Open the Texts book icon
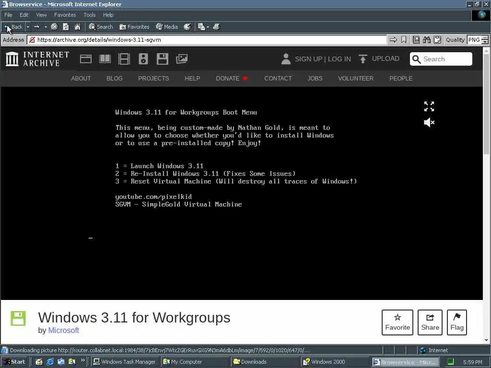 [x=105, y=59]
